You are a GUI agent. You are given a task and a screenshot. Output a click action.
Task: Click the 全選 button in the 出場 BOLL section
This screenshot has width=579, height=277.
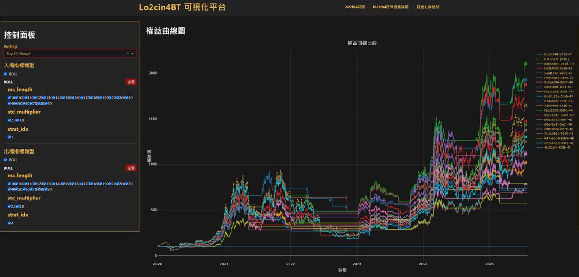click(x=131, y=168)
